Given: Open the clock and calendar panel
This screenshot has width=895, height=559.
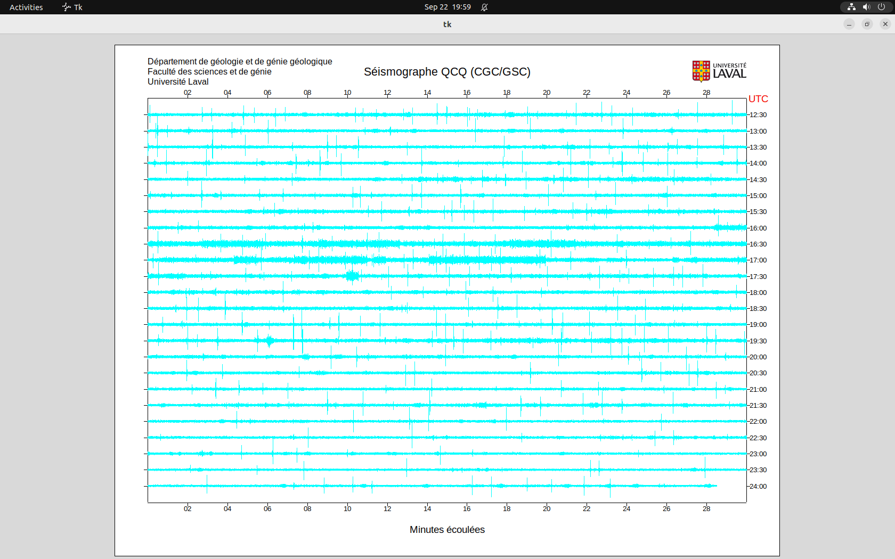Looking at the screenshot, I should coord(447,7).
